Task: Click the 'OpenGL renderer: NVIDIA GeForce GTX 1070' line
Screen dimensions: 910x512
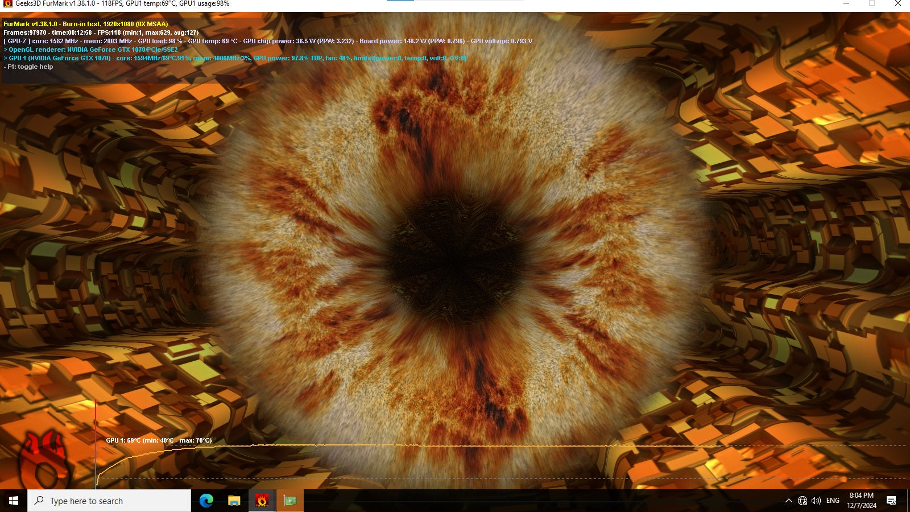Action: coord(91,49)
